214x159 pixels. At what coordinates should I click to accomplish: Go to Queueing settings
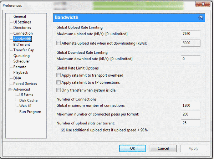coord(21,56)
